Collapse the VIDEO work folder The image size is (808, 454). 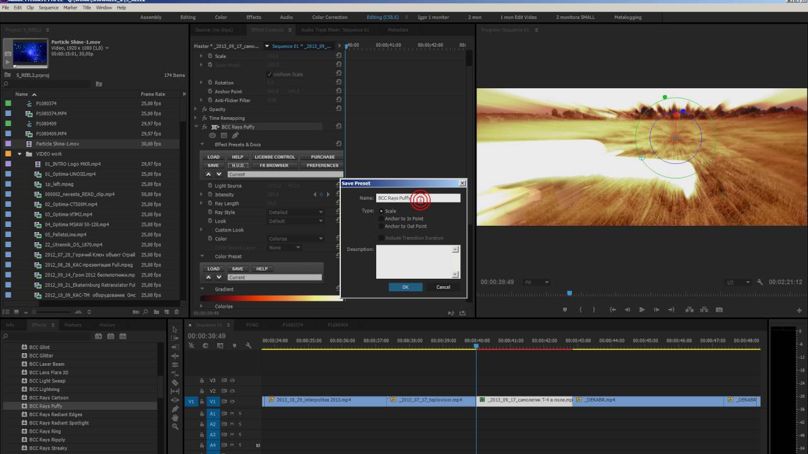[20, 154]
